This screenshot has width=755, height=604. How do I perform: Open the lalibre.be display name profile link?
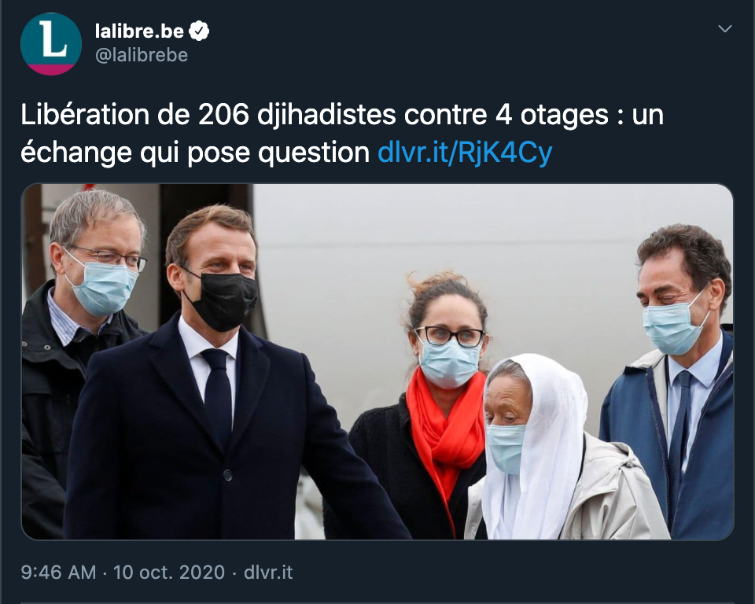[139, 31]
